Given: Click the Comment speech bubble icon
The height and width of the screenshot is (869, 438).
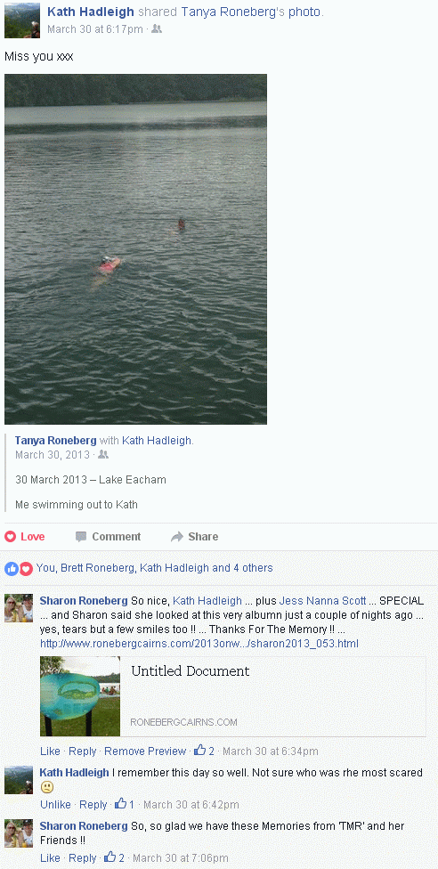Looking at the screenshot, I should click(x=81, y=537).
